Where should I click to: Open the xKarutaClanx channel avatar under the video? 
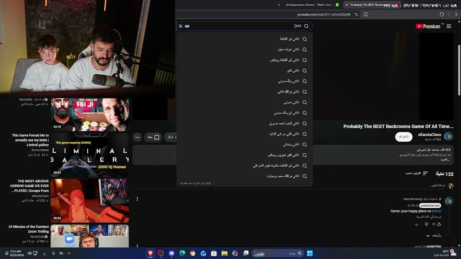448,136
